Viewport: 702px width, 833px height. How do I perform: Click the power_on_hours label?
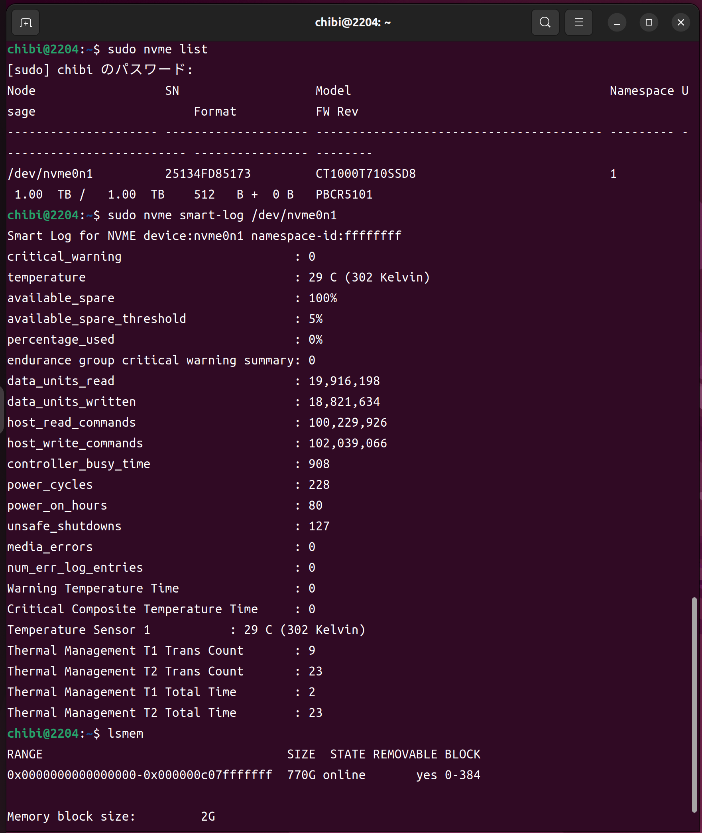(57, 505)
